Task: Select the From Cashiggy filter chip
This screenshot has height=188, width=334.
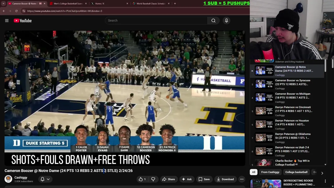Action: click(x=270, y=172)
